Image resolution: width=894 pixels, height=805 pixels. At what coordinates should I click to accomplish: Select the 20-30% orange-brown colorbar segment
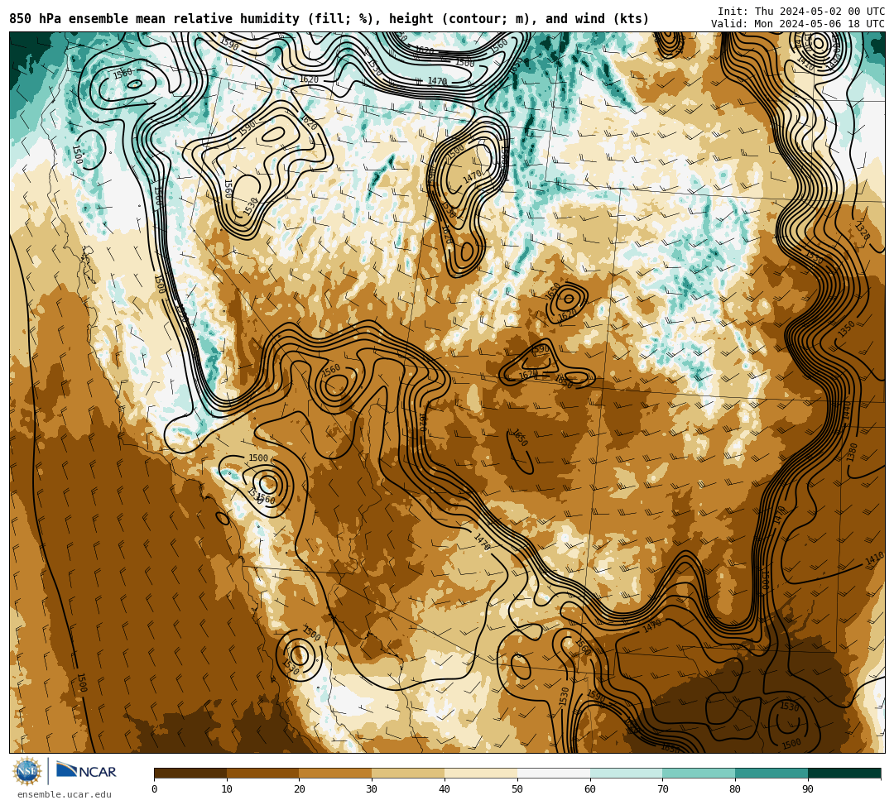pos(336,773)
